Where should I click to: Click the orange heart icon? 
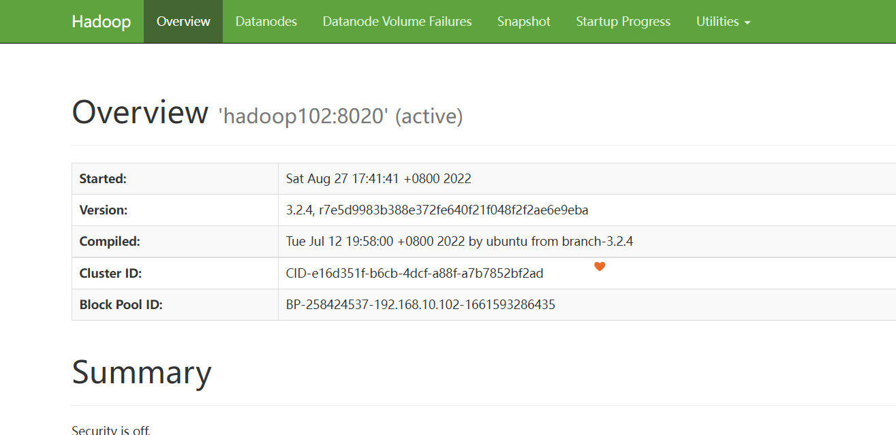tap(600, 266)
